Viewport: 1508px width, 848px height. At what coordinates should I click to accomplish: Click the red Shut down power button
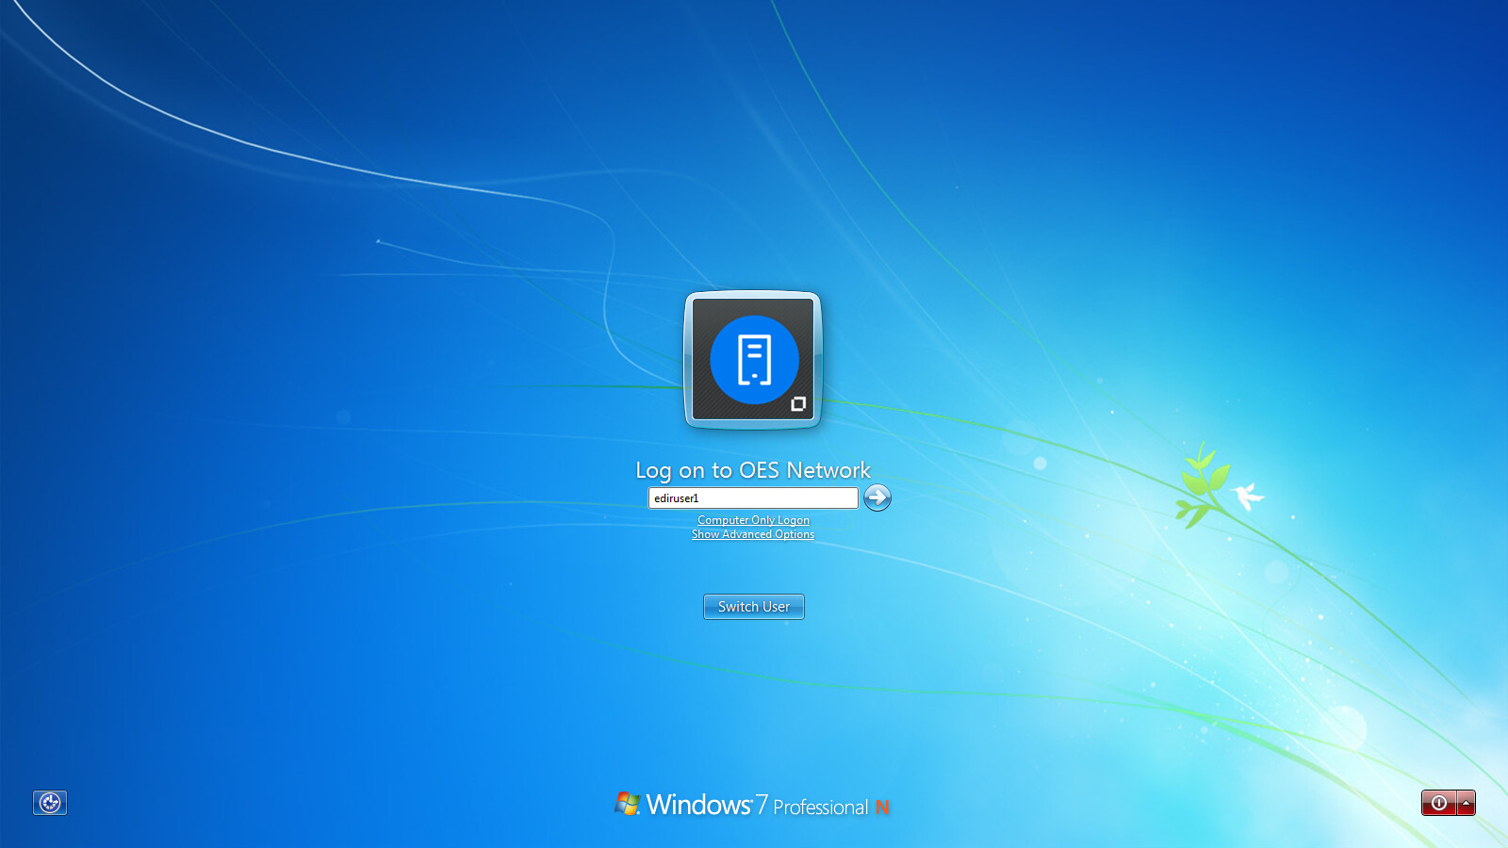pyautogui.click(x=1438, y=803)
